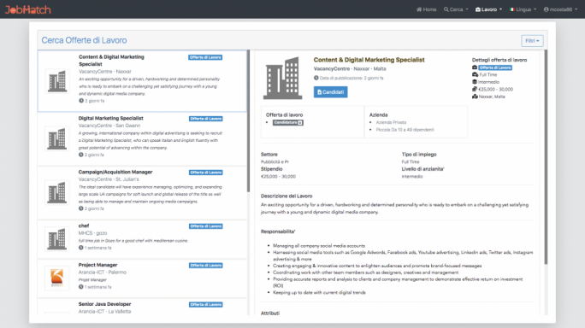The image size is (585, 328).
Task: Open the Lingua language dropdown
Action: pyautogui.click(x=523, y=9)
